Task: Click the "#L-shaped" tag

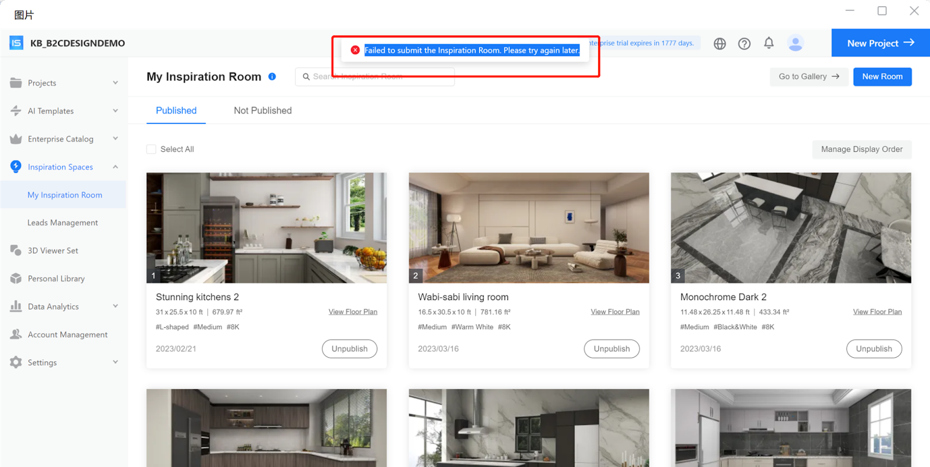Action: (172, 327)
